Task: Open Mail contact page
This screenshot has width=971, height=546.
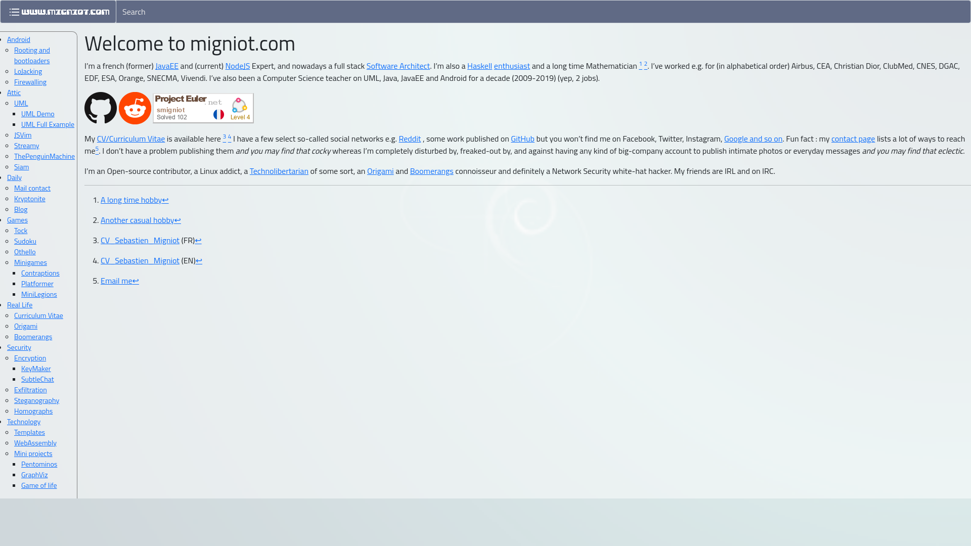Action: [32, 188]
